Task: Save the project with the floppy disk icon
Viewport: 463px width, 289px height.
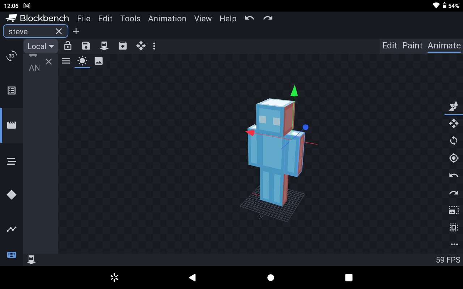Action: pyautogui.click(x=86, y=46)
